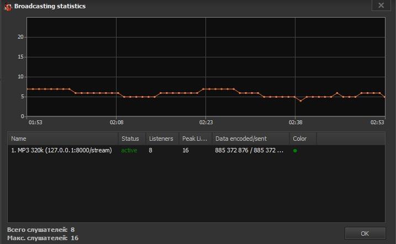Sort by the Status column header
Viewport: 396px width, 244px height.
(131, 139)
